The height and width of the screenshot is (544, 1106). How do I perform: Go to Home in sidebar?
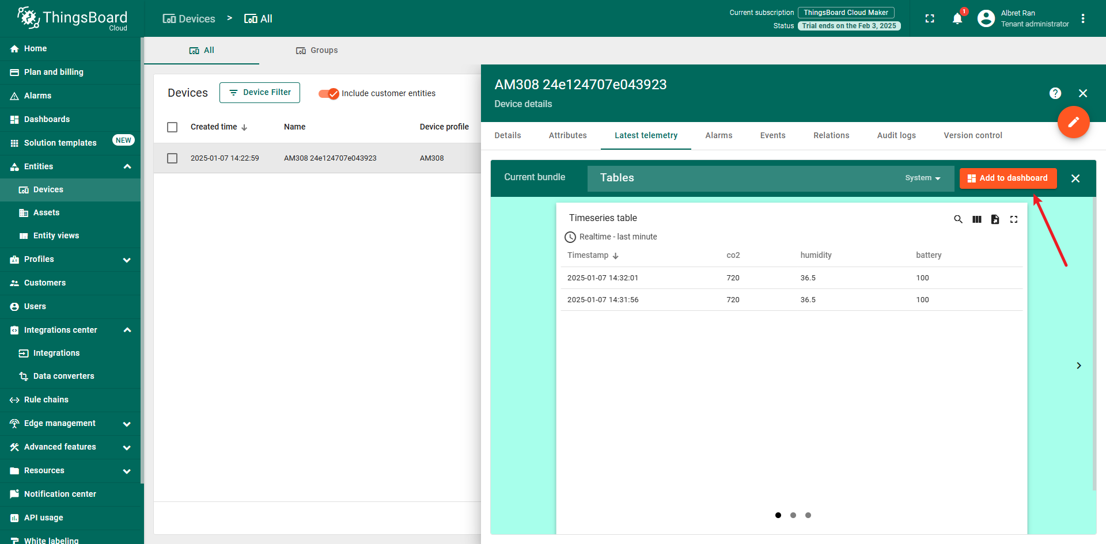pos(70,49)
